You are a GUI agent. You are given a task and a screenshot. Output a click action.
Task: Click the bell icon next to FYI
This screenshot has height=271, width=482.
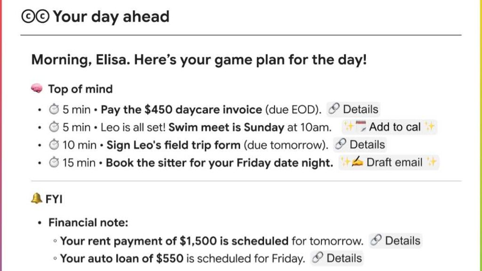(x=36, y=199)
